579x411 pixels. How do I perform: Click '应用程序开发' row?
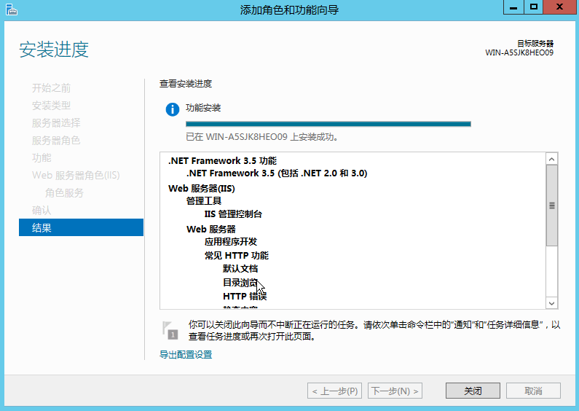(x=231, y=242)
